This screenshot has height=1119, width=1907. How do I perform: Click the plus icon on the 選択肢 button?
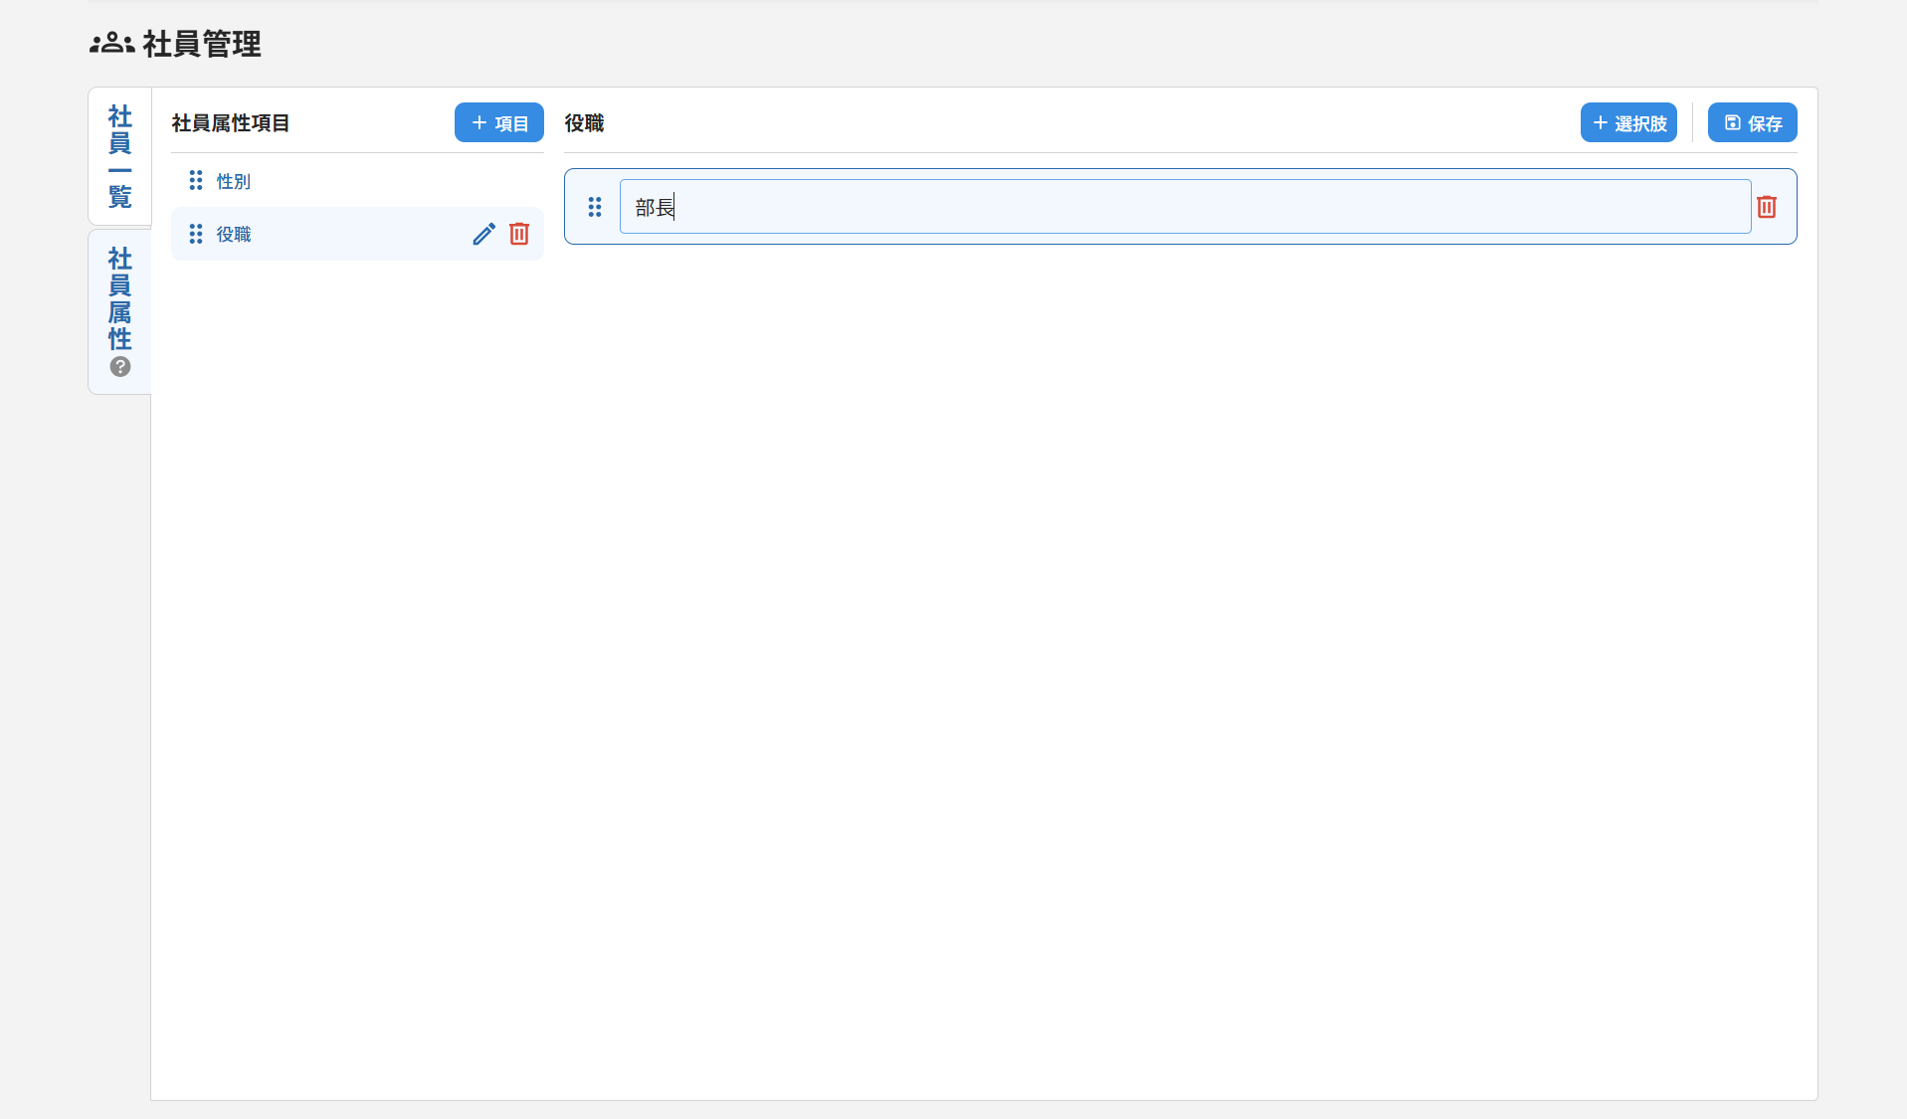(x=1600, y=122)
